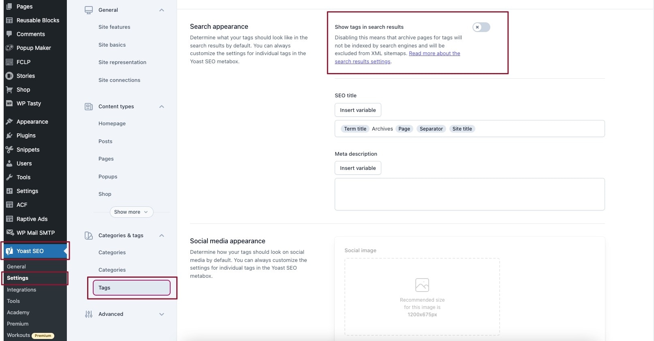This screenshot has height=341, width=654.
Task: Click the WP Tasty icon
Action: tap(9, 103)
